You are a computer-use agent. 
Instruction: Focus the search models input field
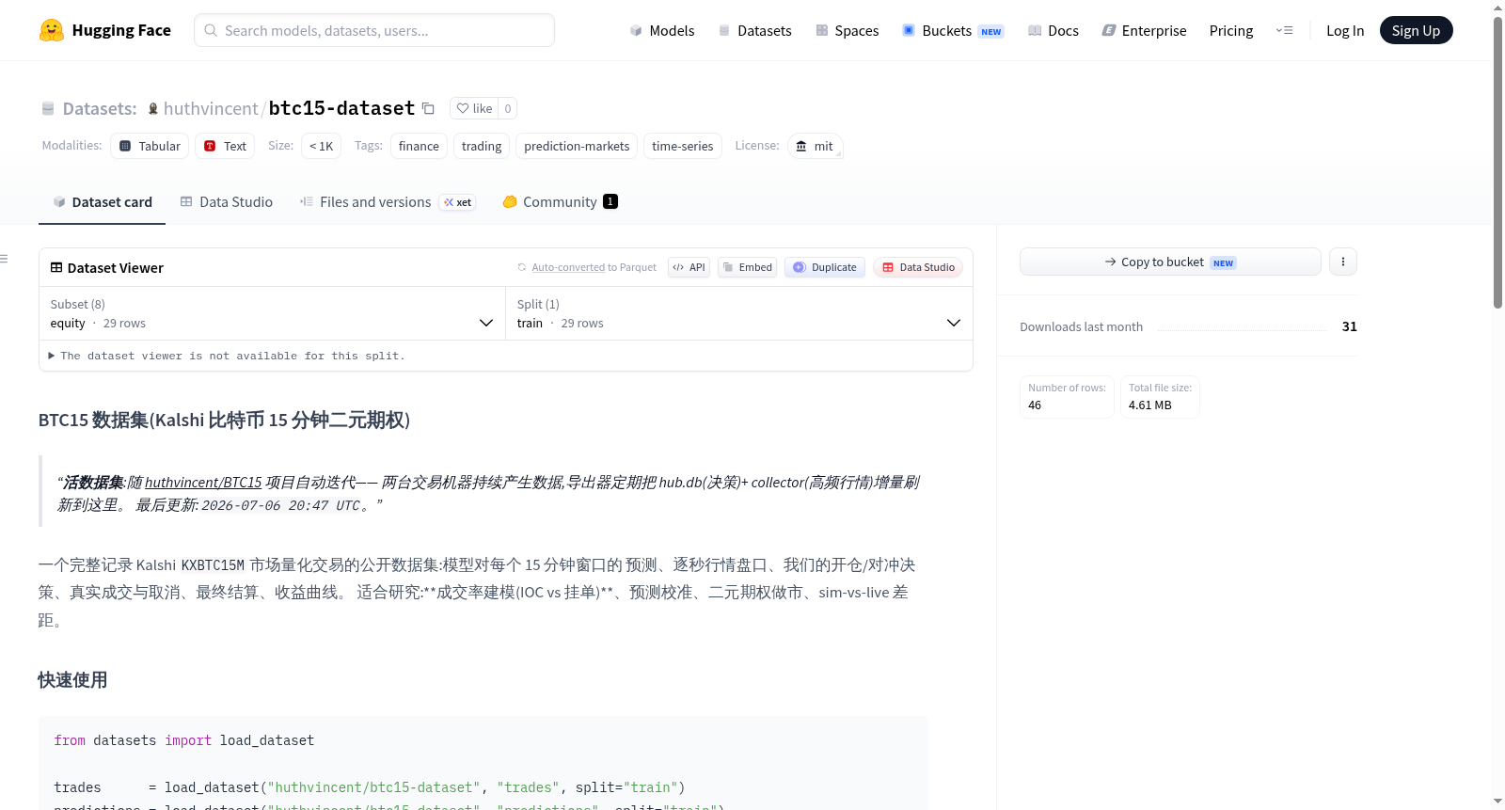pyautogui.click(x=374, y=30)
